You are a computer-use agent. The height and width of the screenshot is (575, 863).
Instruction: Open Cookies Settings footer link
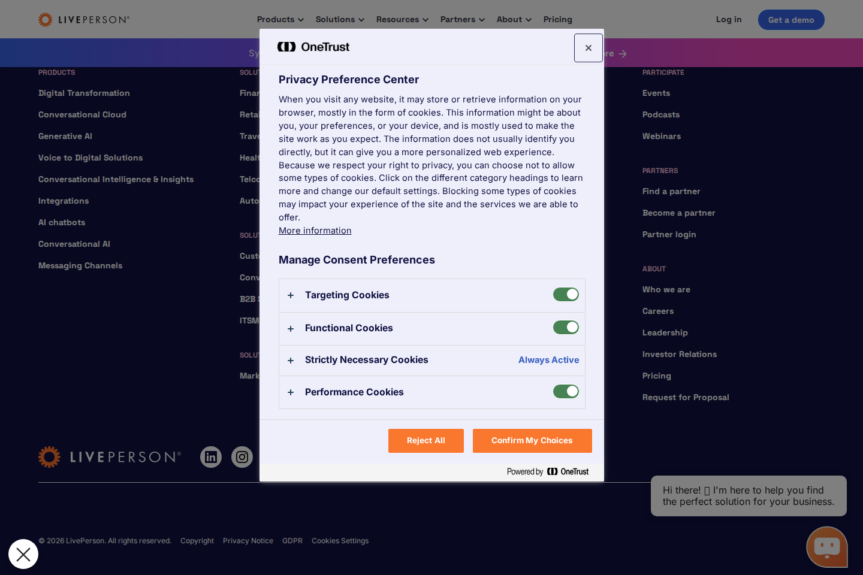tap(340, 541)
